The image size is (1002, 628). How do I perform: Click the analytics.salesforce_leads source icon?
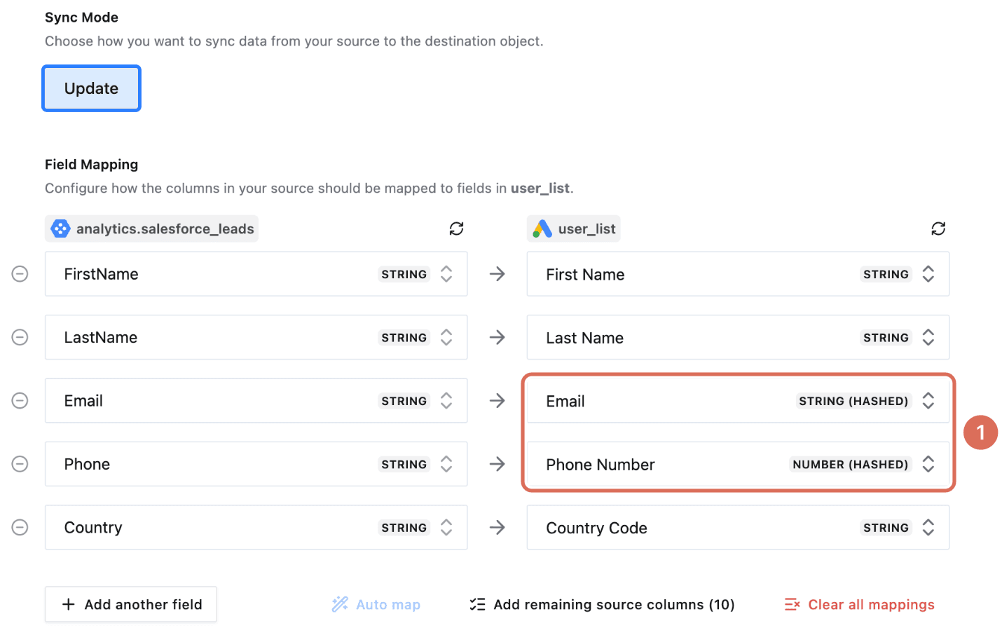(61, 228)
